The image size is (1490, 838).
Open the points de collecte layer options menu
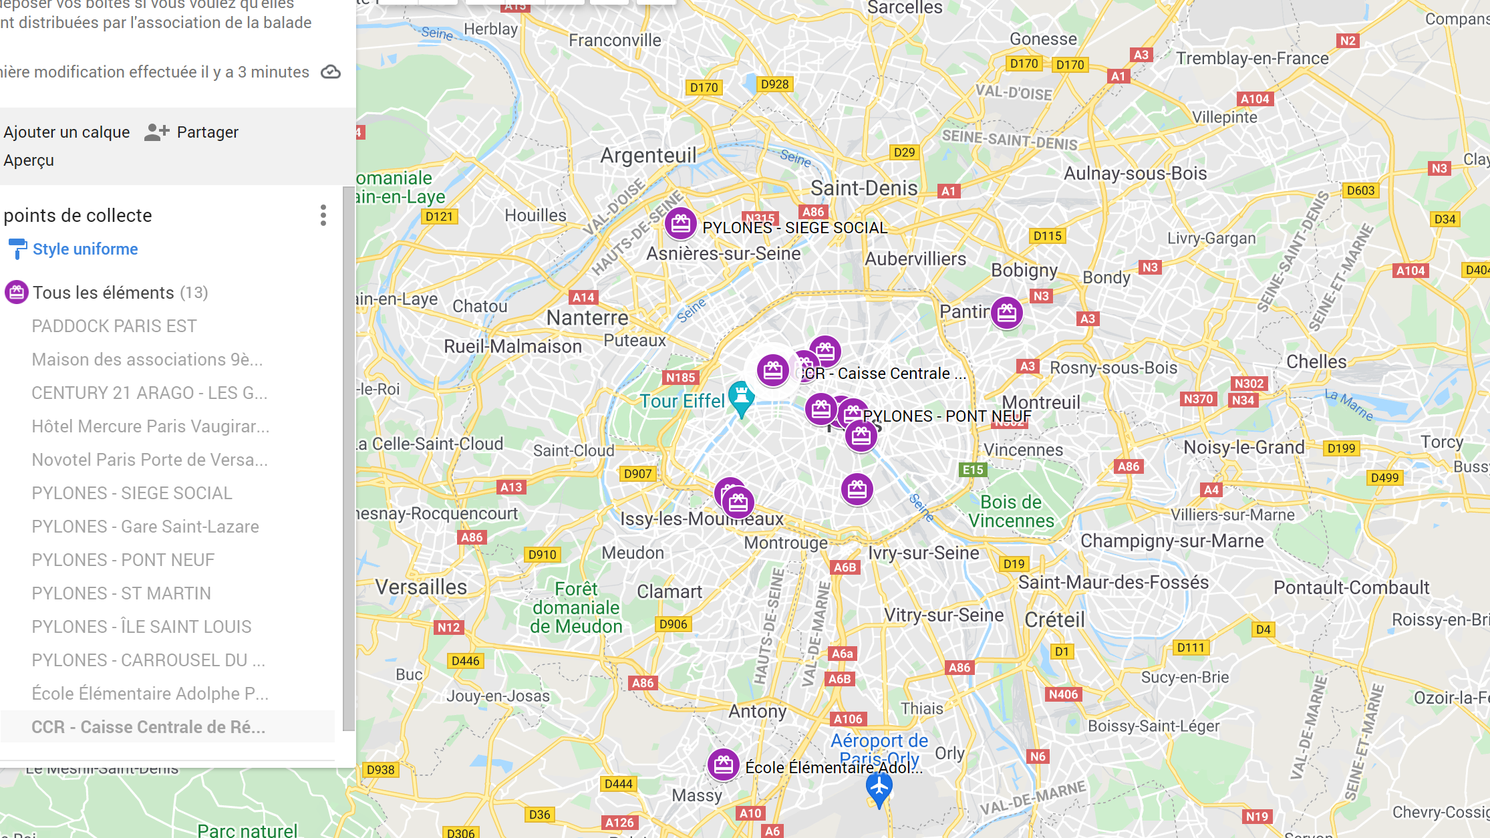pyautogui.click(x=323, y=215)
